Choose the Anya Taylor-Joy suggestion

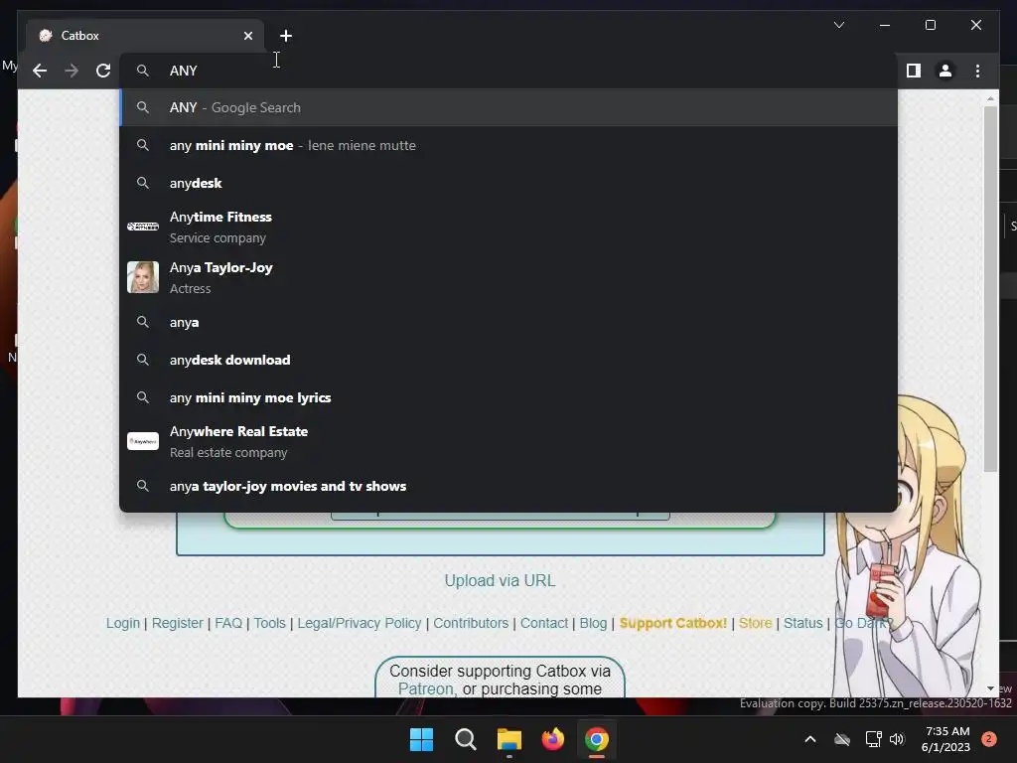pos(508,278)
